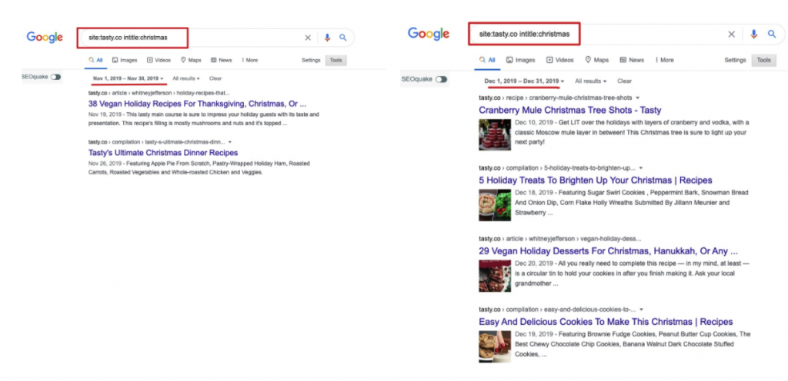Screen dimensions: 788x381
Task: Click 'Nov 26, 2019' date in Christmas Dinner snippet
Action: tap(105, 164)
